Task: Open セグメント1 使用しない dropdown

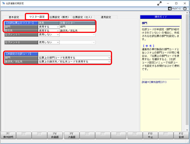Action: coord(49,35)
